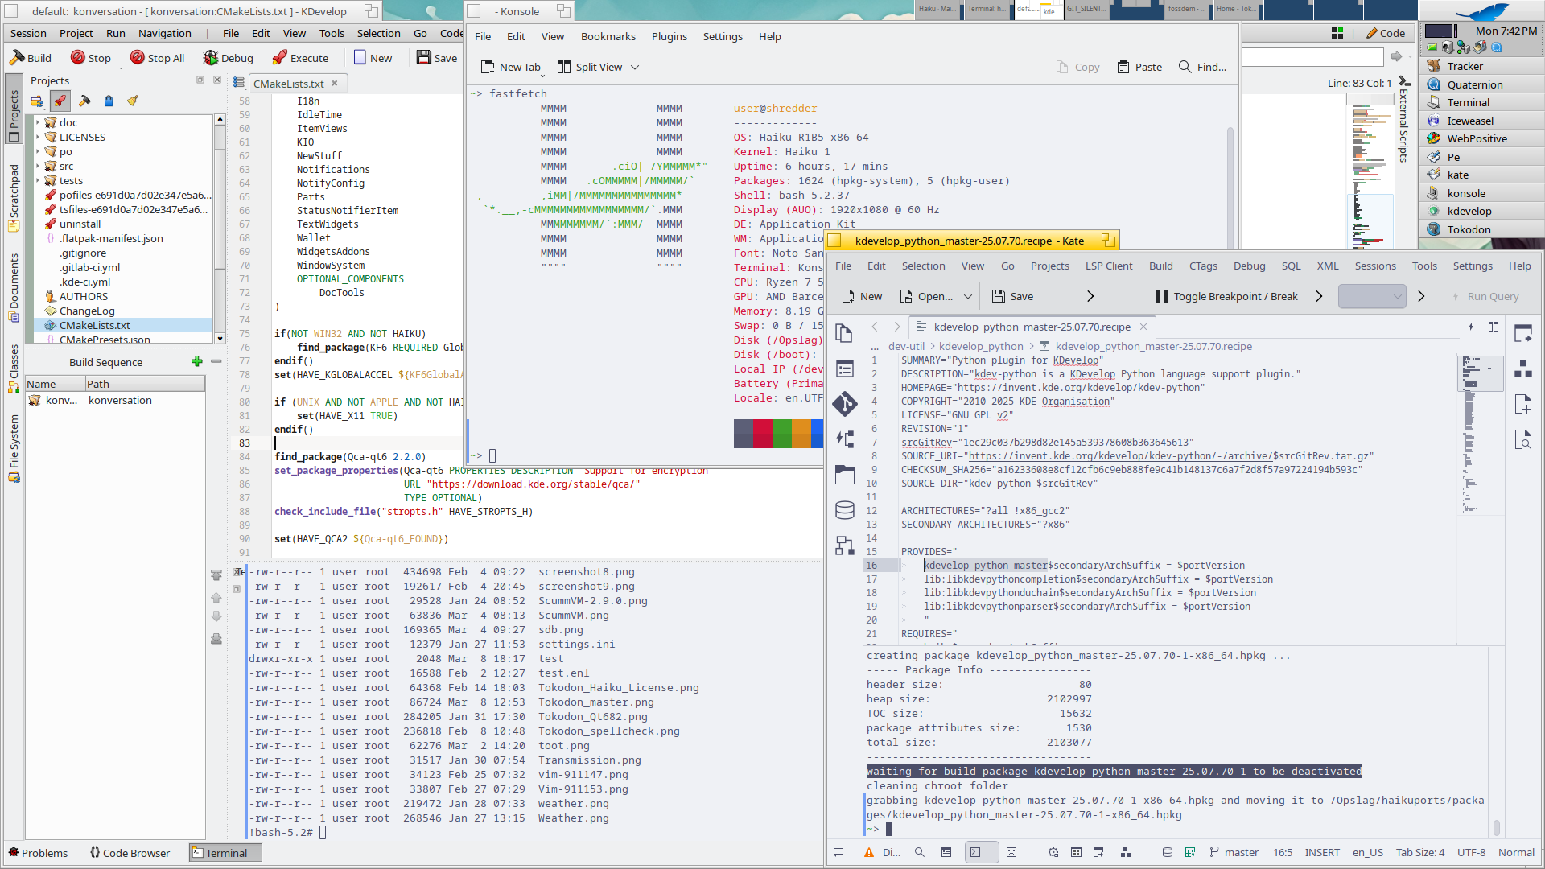This screenshot has height=869, width=1545.
Task: Open Kate's Git sidebar icon
Action: [x=844, y=403]
